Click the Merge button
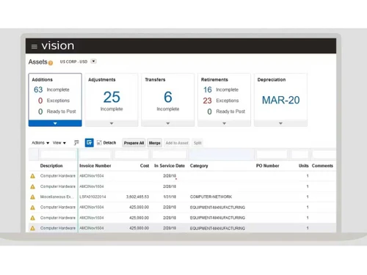The width and height of the screenshot is (367, 275). point(155,143)
